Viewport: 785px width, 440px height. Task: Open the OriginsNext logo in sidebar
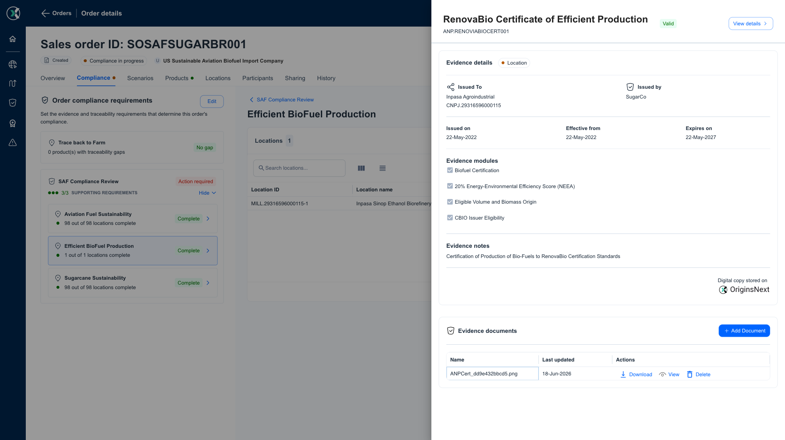(13, 13)
